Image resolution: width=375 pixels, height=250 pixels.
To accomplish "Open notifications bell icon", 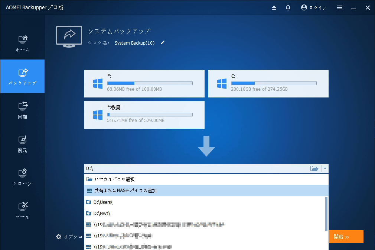I will 288,8.
